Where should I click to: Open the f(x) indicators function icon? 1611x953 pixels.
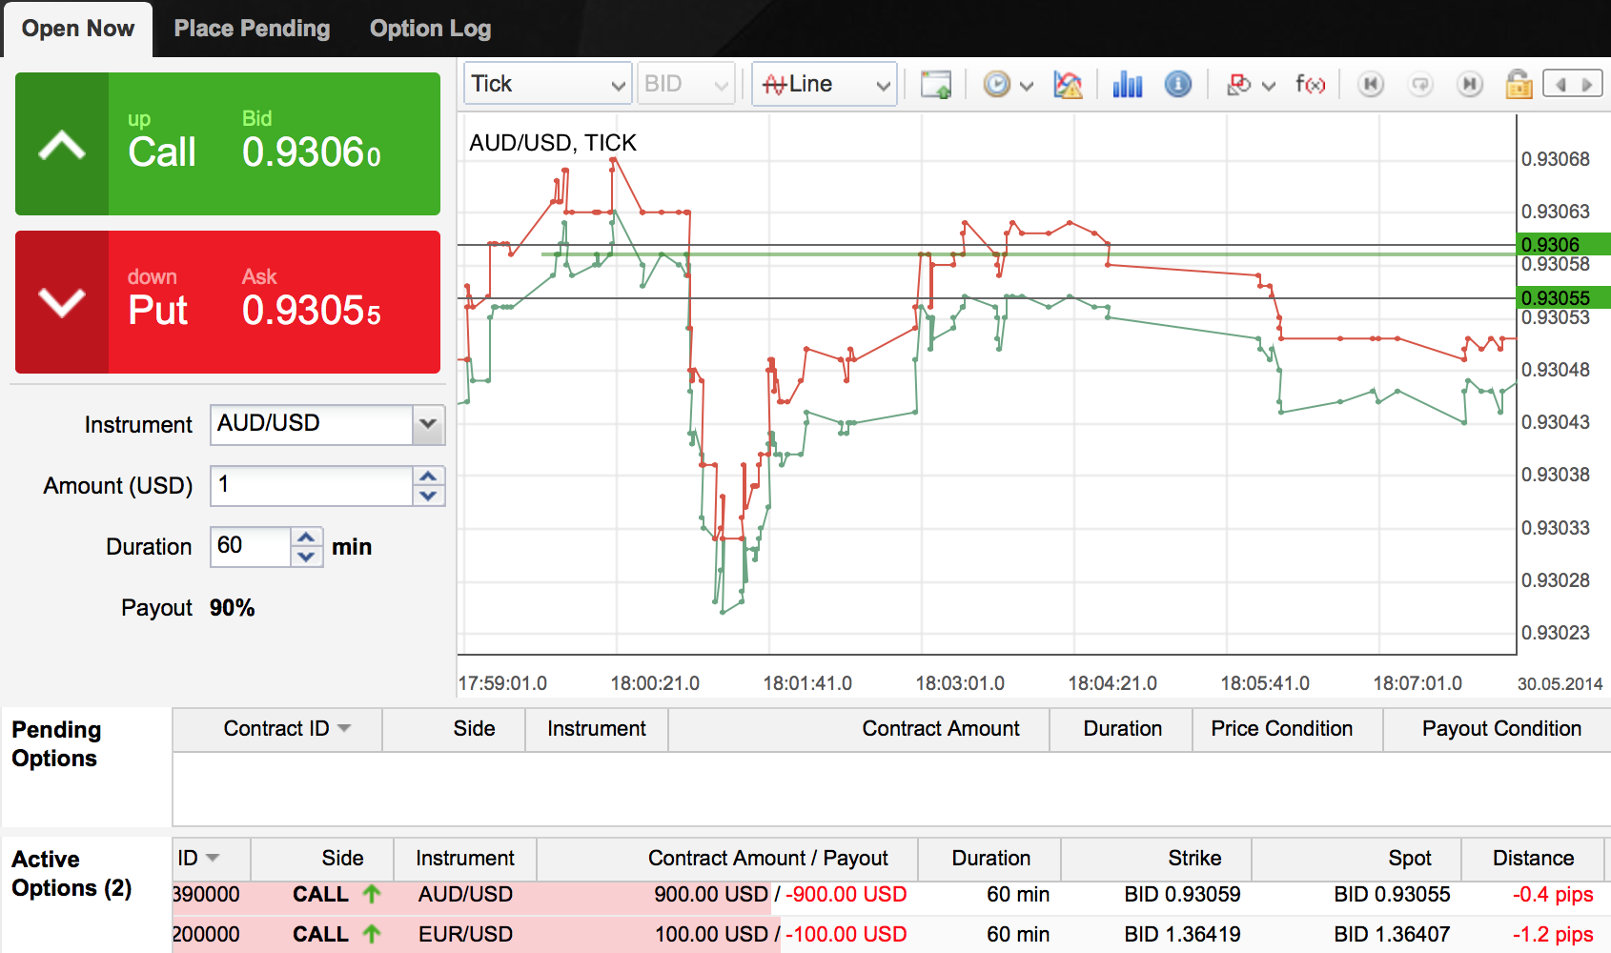1310,85
